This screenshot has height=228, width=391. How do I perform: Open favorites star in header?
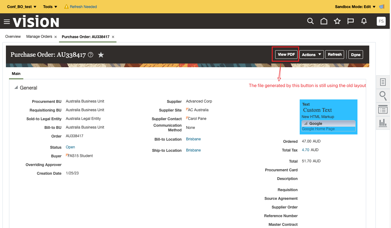tap(337, 21)
